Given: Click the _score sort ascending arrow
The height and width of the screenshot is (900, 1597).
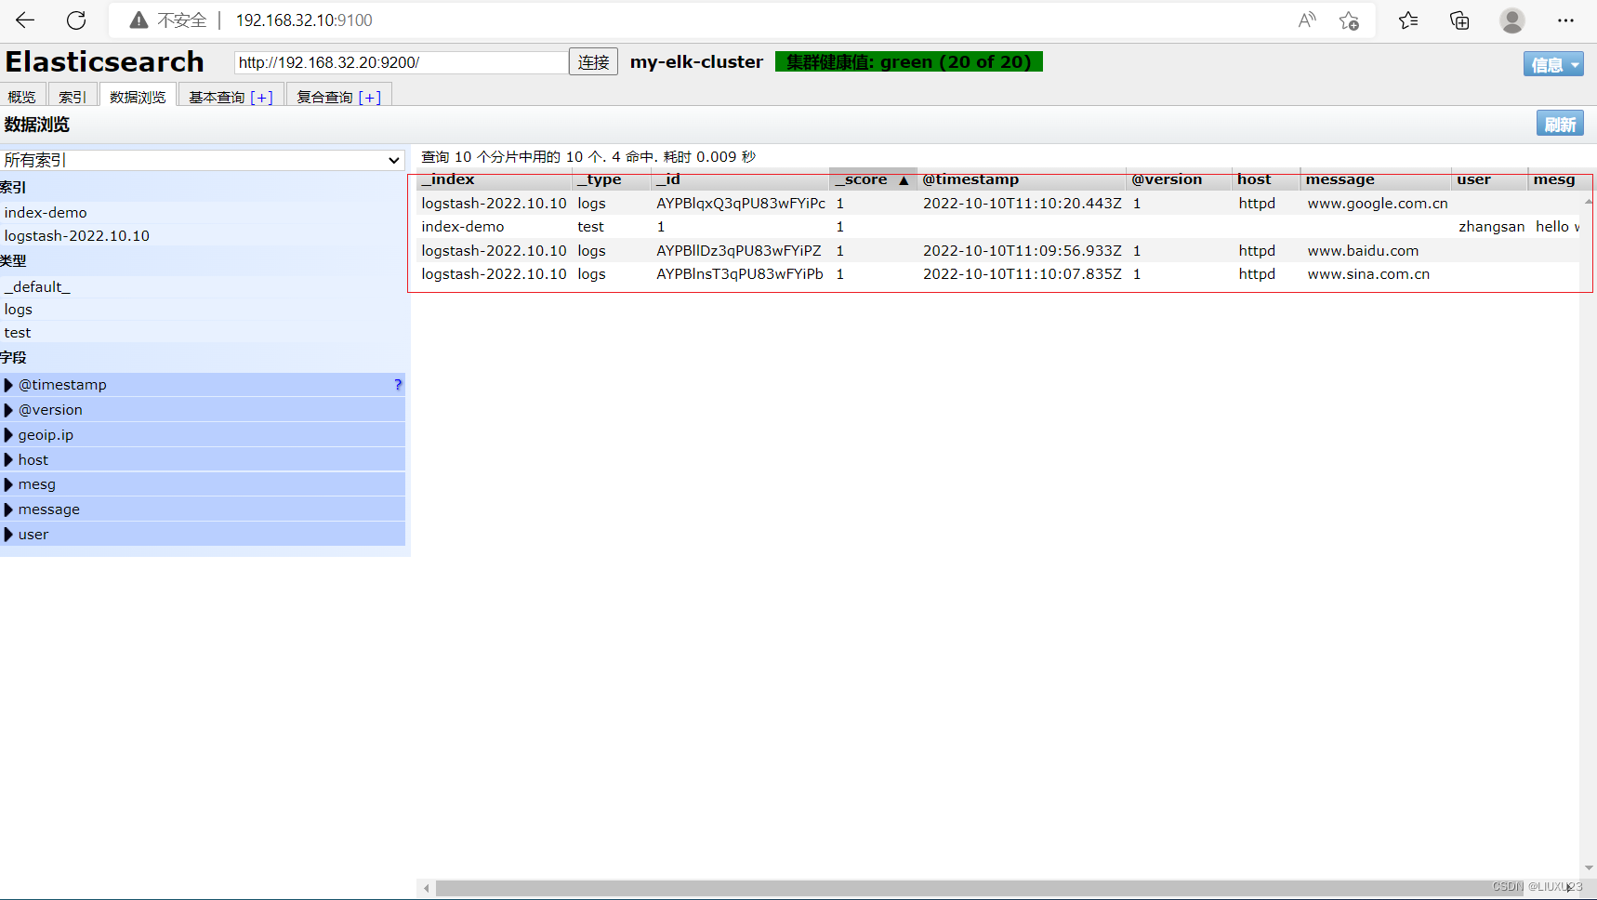Looking at the screenshot, I should point(904,180).
